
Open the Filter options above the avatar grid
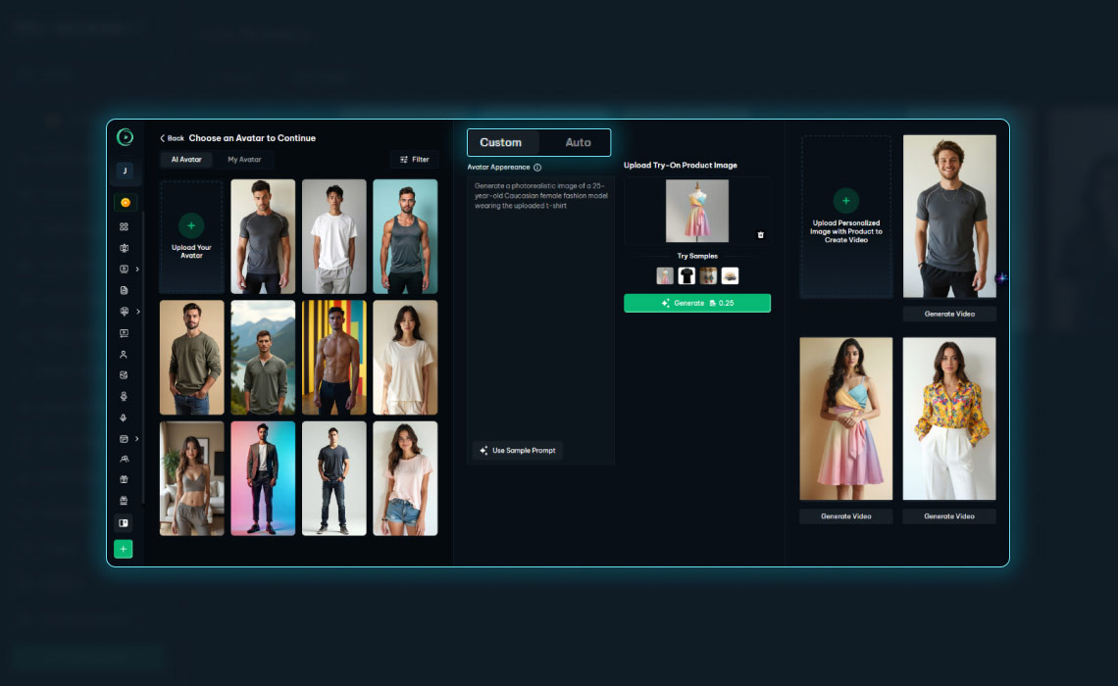pyautogui.click(x=414, y=159)
